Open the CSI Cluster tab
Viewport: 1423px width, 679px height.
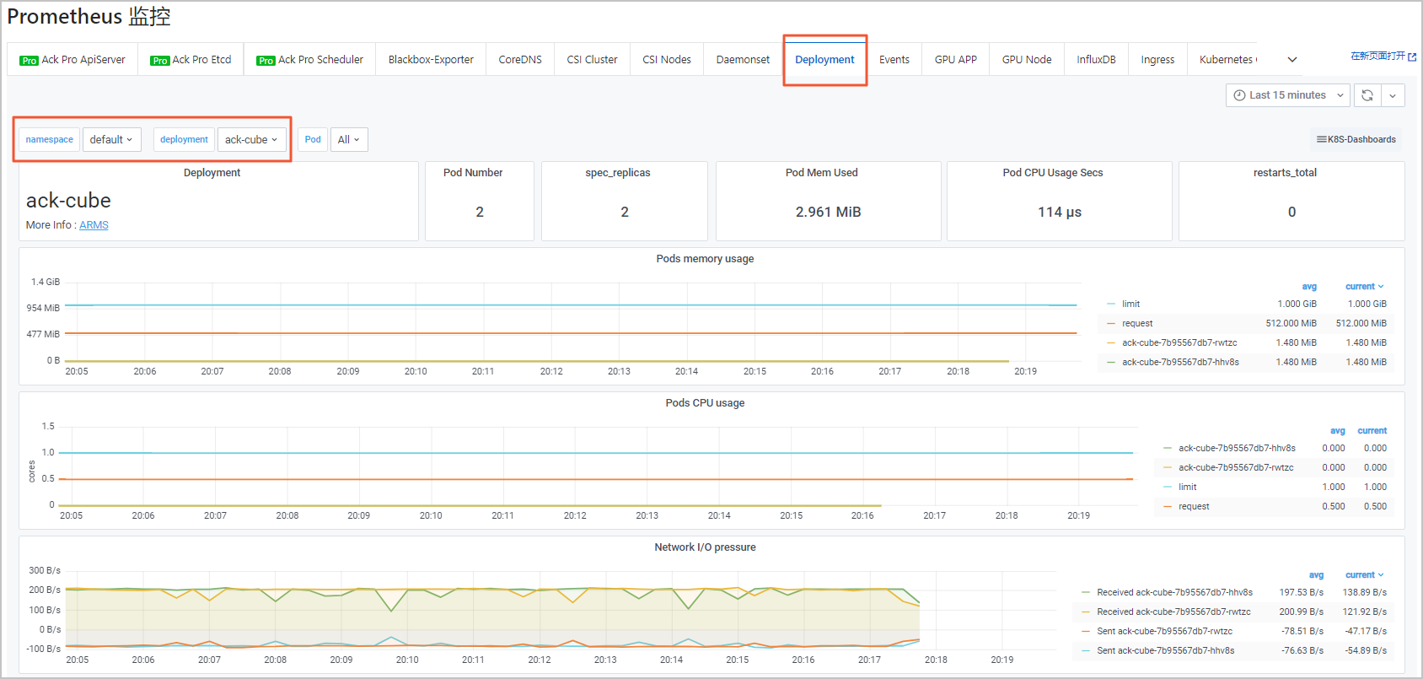(592, 60)
